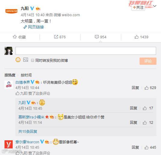Like the 慕斯彦 reply with 12 likes
The image size is (161, 155).
[145, 123]
